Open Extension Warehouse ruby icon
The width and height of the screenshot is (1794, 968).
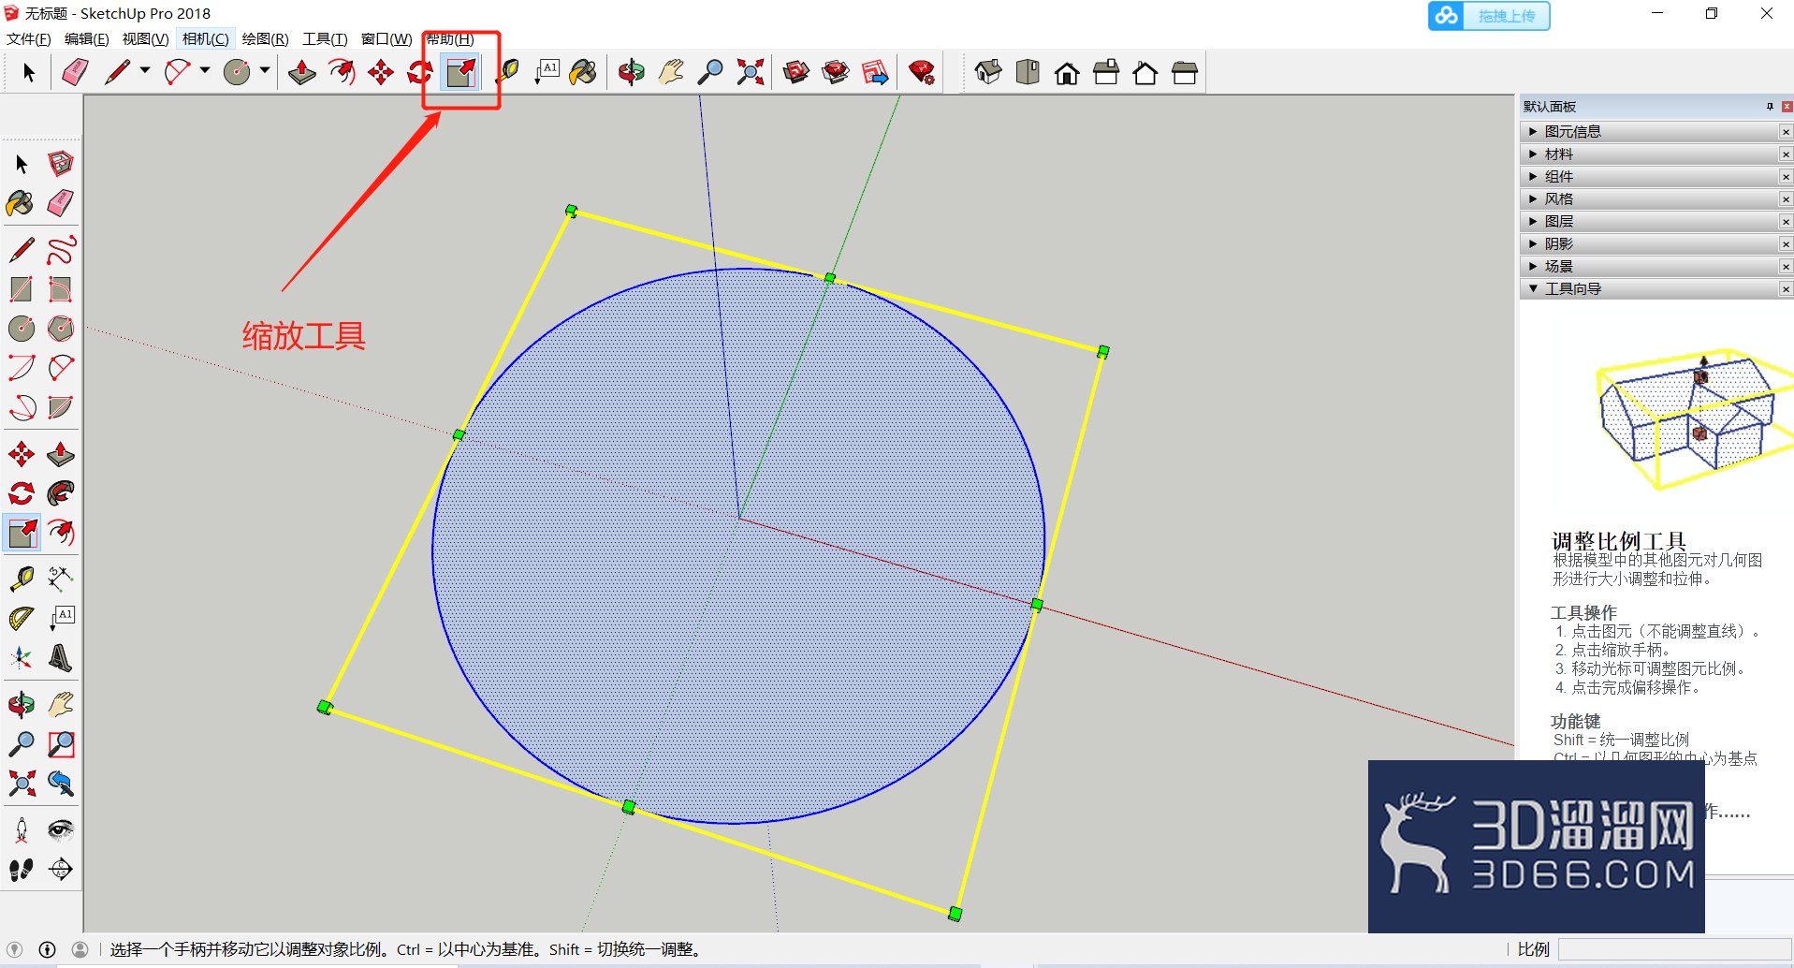pos(922,72)
